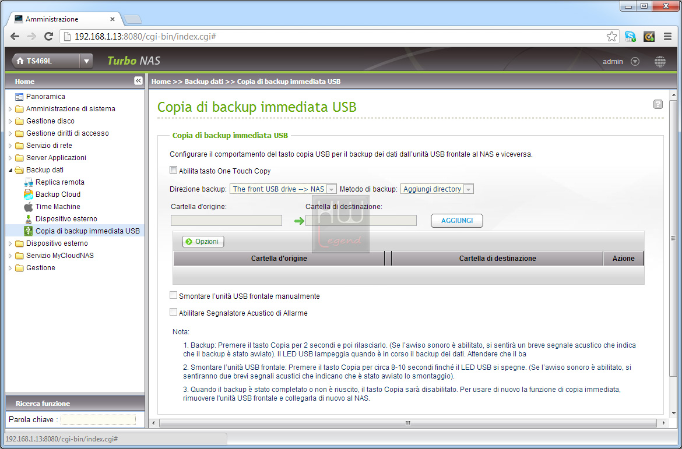Open the TS469L device dropdown arrow

pyautogui.click(x=86, y=61)
